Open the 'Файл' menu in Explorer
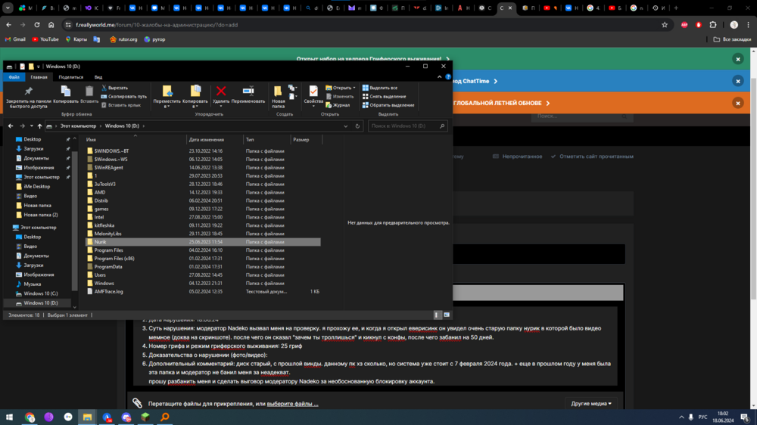The image size is (757, 425). [14, 77]
